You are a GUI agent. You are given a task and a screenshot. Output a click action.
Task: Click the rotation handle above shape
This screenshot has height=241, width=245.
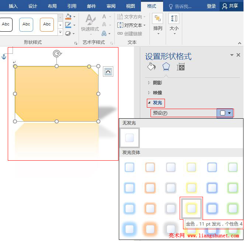click(57, 54)
